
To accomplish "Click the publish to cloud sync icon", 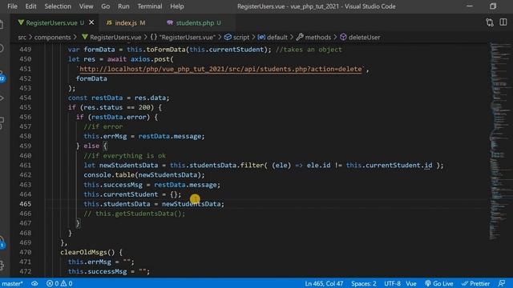I will pyautogui.click(x=34, y=283).
